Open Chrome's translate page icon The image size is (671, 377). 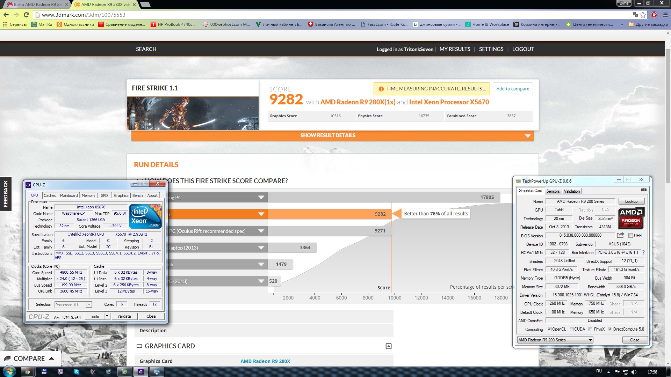pos(635,15)
